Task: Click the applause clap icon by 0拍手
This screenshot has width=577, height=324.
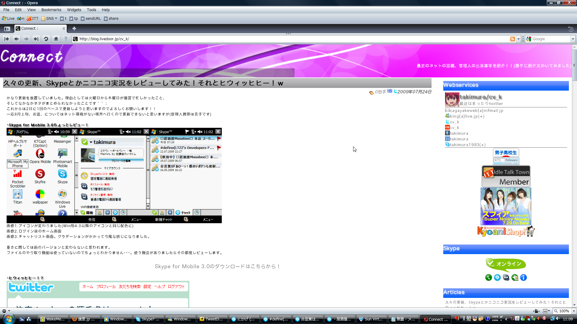Action: (371, 92)
